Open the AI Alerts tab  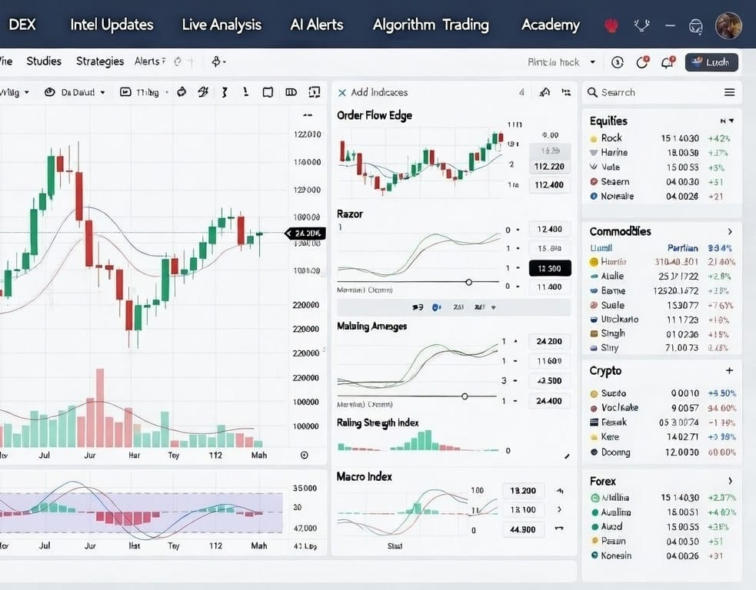tap(317, 25)
